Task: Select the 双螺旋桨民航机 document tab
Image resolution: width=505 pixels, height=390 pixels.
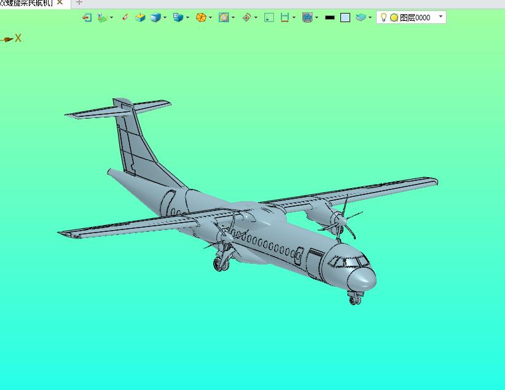Action: (x=26, y=3)
